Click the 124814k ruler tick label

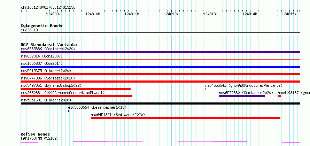(x=250, y=14)
